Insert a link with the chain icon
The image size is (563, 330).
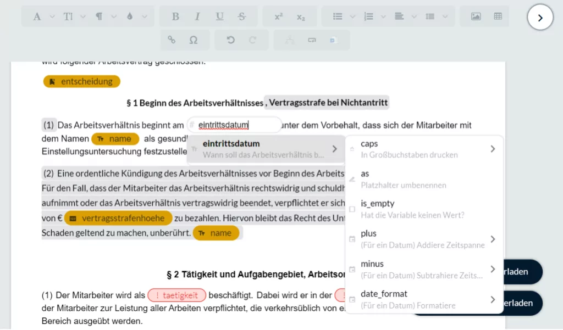(x=172, y=40)
